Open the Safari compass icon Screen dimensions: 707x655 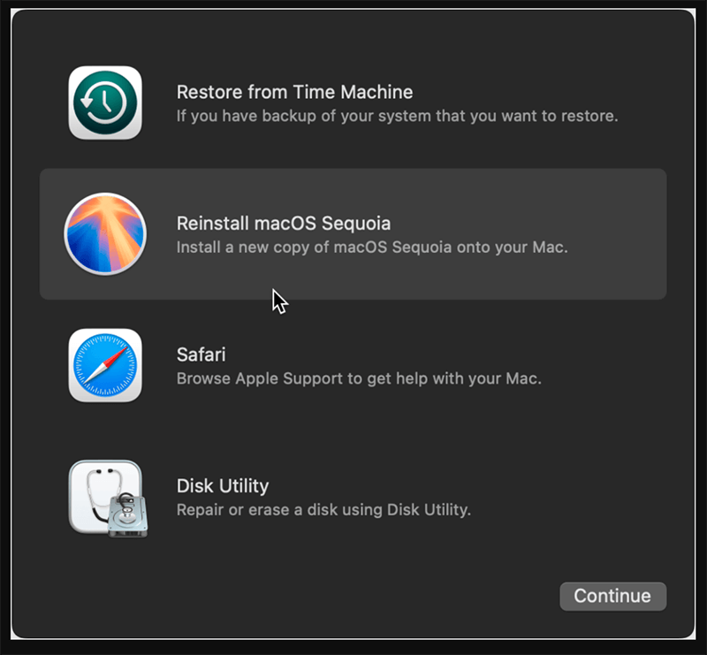pyautogui.click(x=105, y=366)
